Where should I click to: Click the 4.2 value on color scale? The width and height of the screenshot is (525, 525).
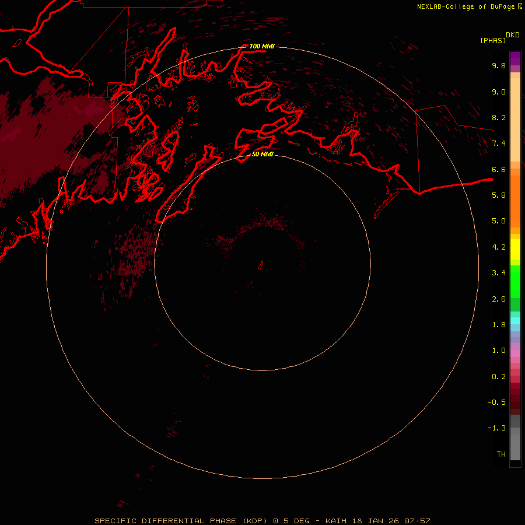click(x=499, y=247)
